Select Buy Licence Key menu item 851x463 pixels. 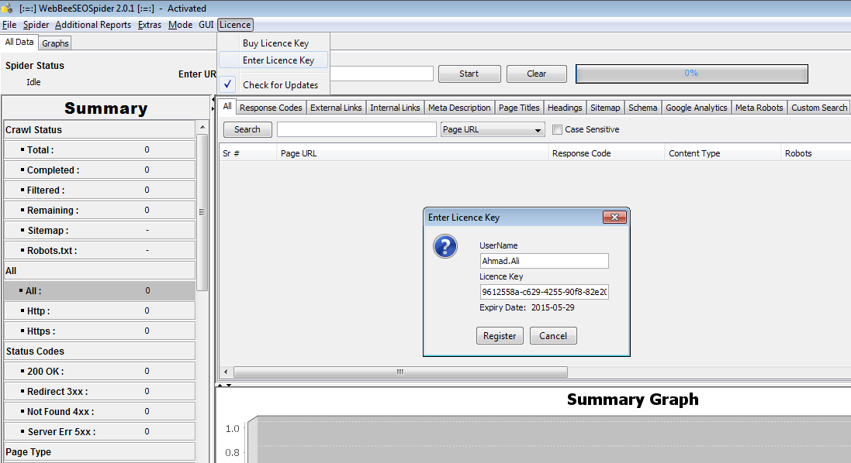[x=274, y=43]
